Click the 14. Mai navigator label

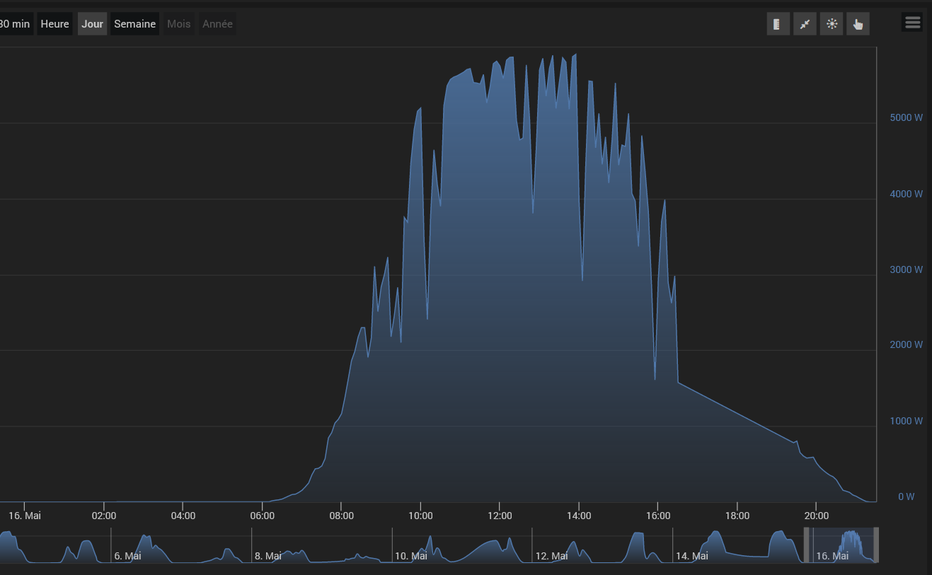692,556
